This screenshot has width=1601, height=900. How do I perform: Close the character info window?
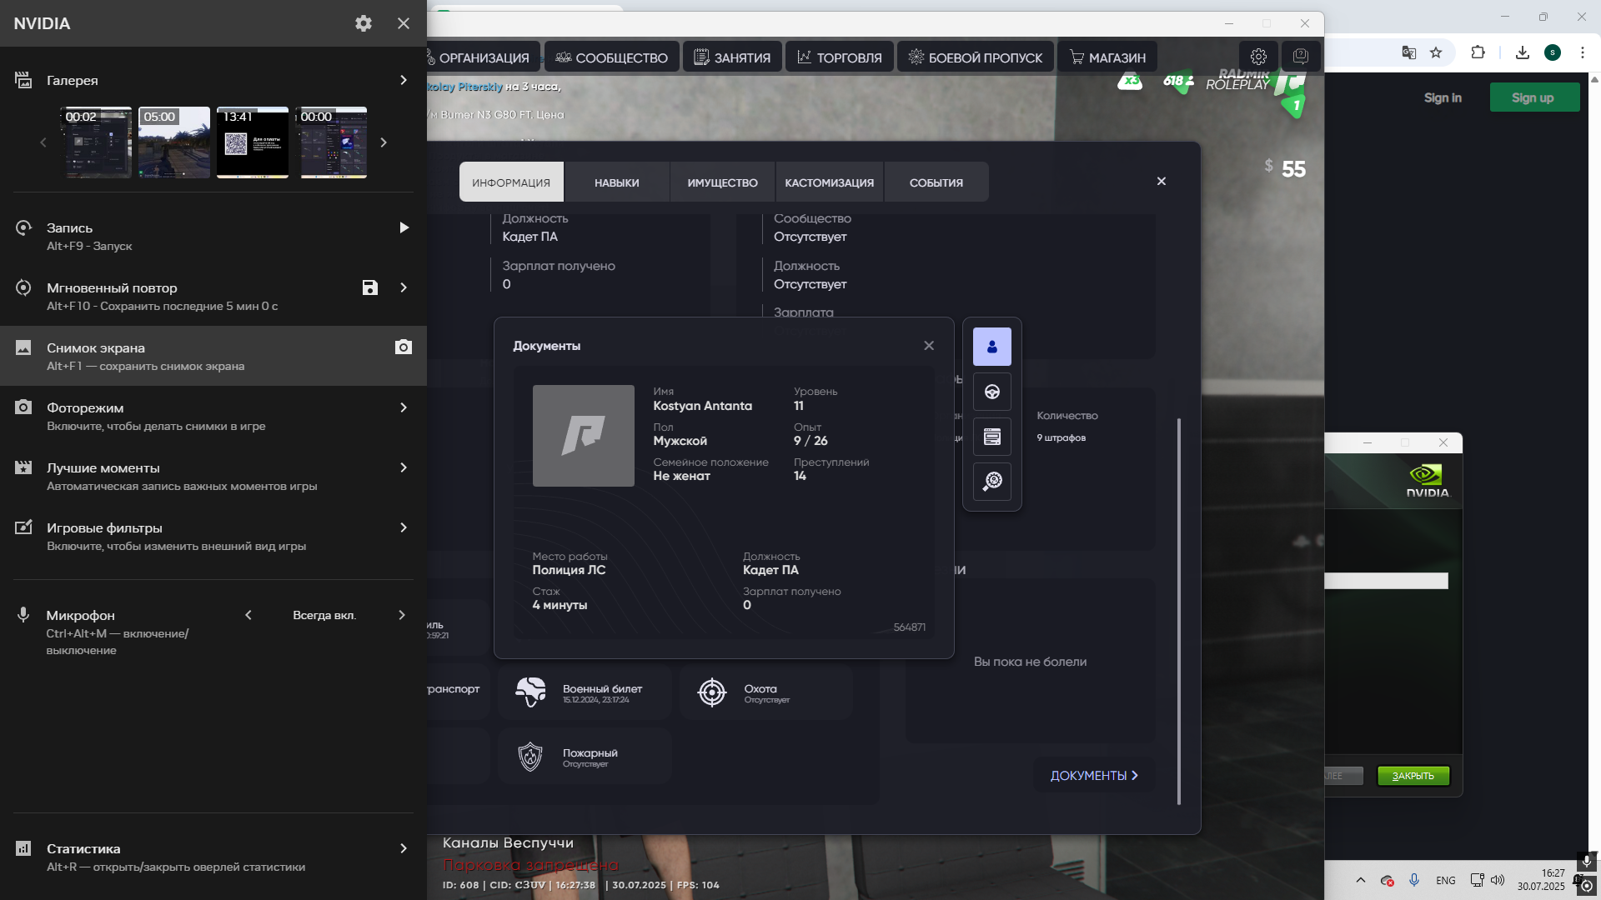(x=1162, y=181)
